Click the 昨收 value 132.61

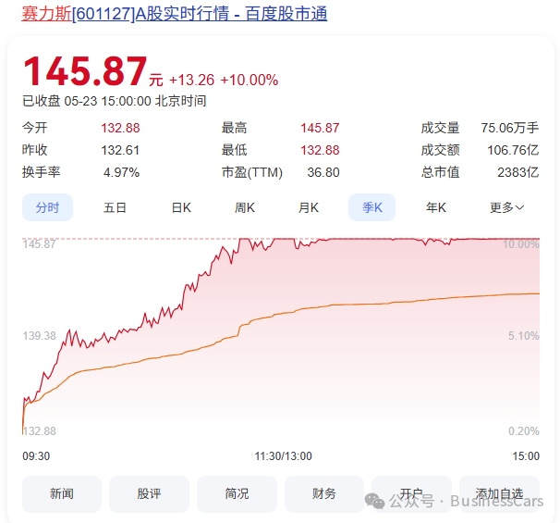(x=120, y=150)
